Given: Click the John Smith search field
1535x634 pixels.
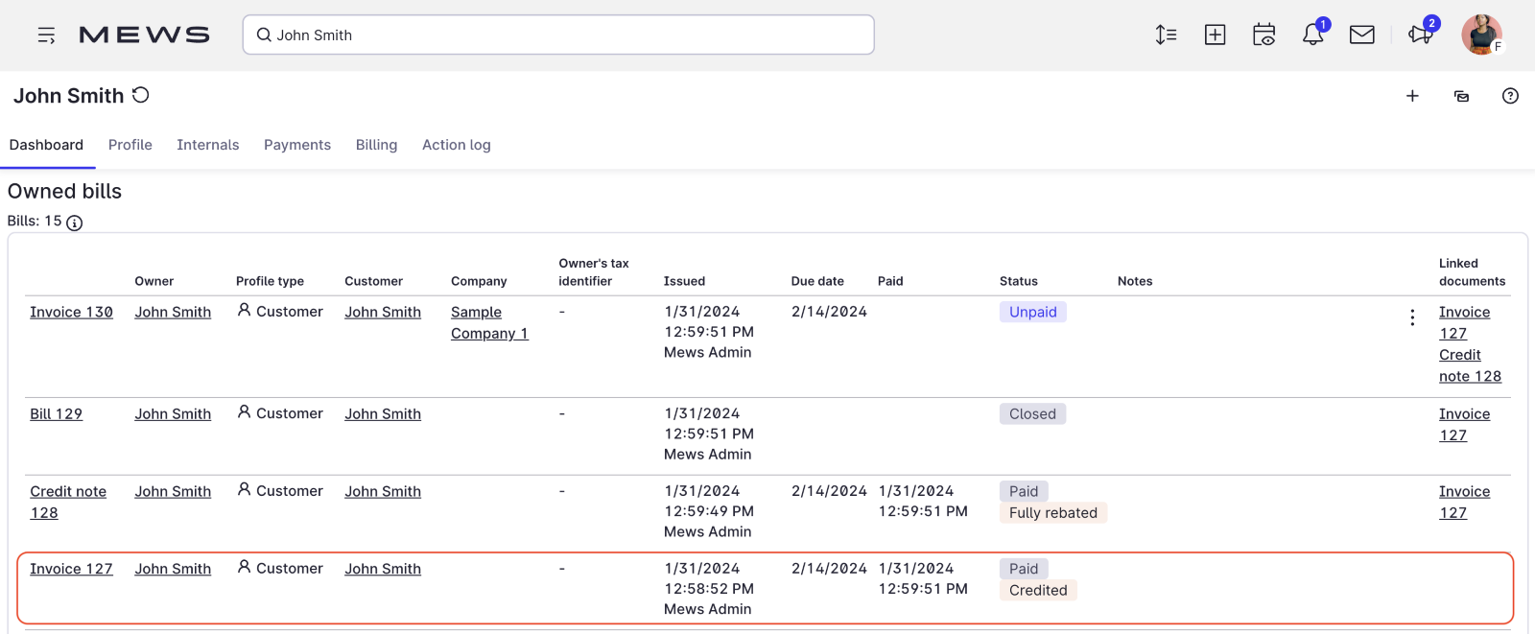Looking at the screenshot, I should [558, 35].
